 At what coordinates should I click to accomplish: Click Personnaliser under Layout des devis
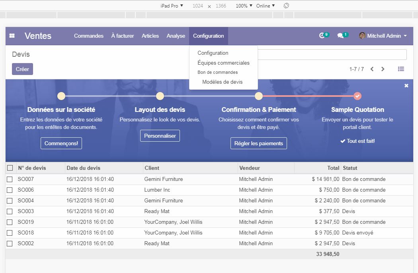[x=160, y=135]
